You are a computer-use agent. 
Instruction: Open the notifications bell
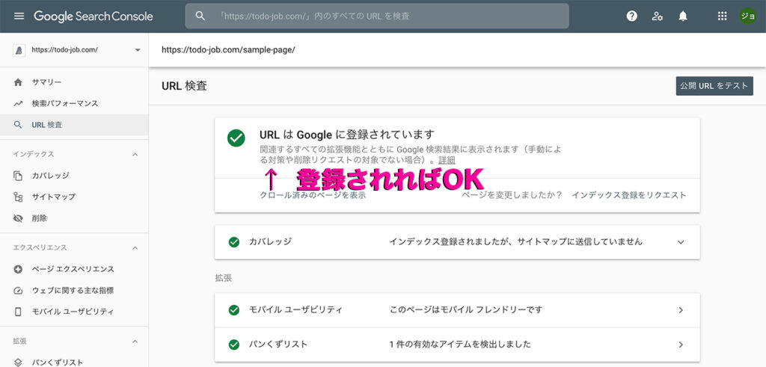pos(683,16)
